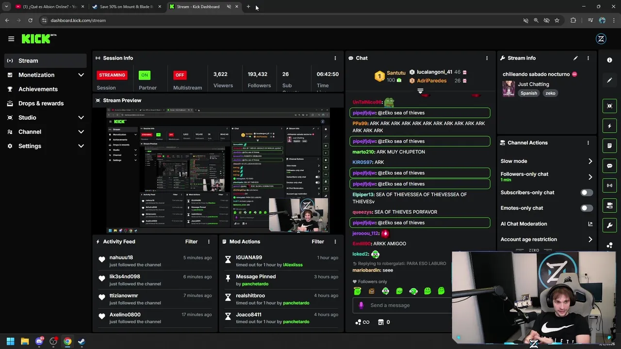Expand the Studio sidebar section

47,117
